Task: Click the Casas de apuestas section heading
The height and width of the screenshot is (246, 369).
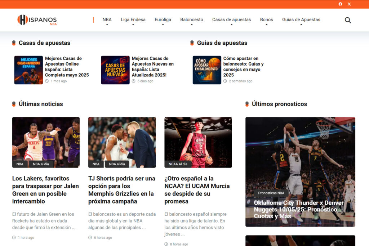Action: tap(44, 43)
